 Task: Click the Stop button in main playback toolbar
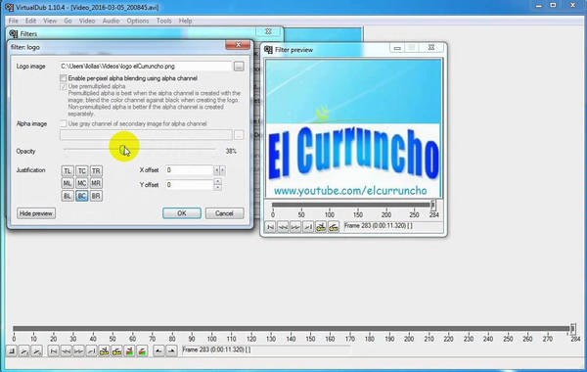[12, 351]
